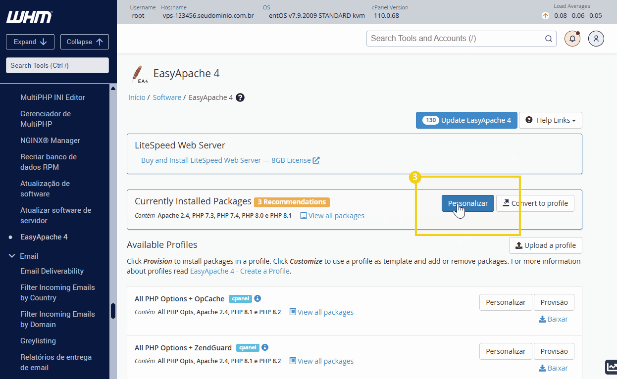
Task: Expand all sidebar menus
Action: click(x=30, y=42)
